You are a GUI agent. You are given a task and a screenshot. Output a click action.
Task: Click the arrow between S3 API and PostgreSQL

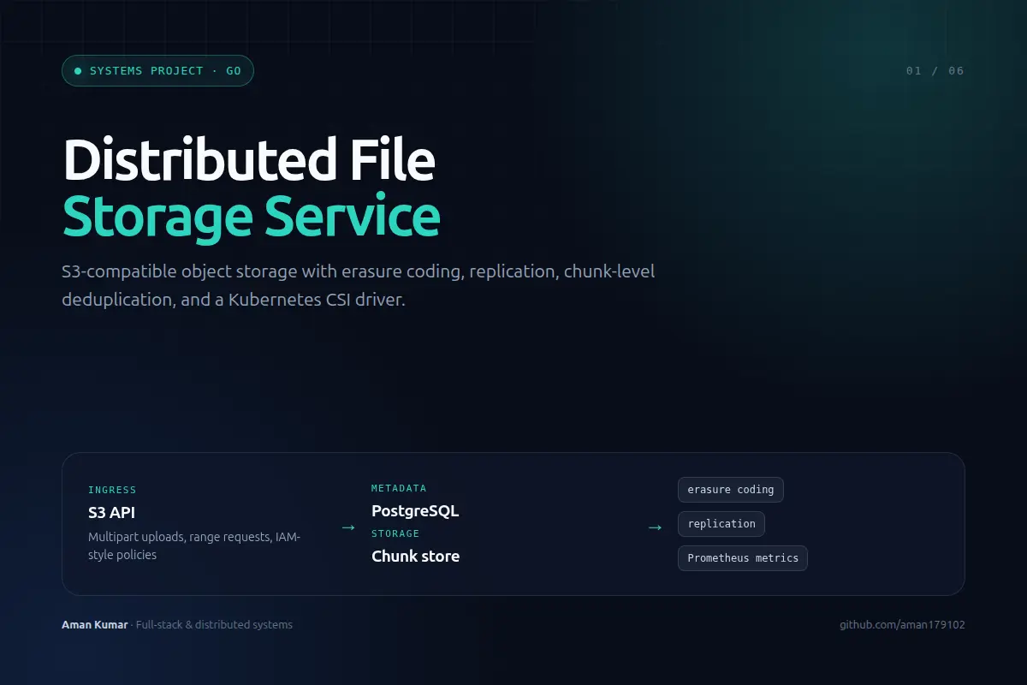click(x=348, y=527)
